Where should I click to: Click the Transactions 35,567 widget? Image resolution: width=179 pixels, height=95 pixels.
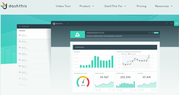click(104, 82)
